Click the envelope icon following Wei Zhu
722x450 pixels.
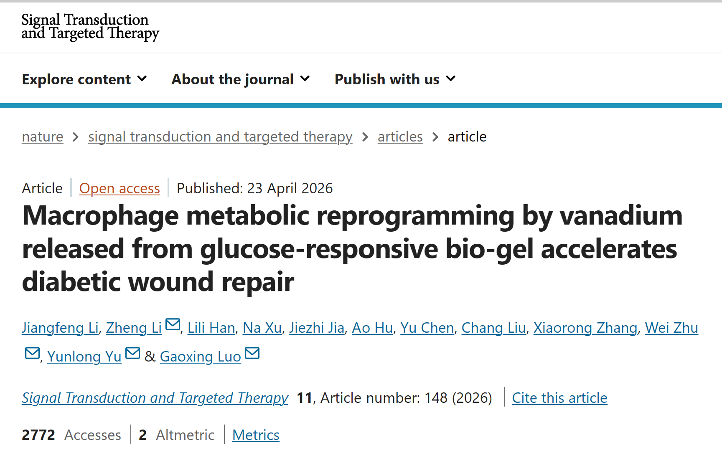pos(33,353)
